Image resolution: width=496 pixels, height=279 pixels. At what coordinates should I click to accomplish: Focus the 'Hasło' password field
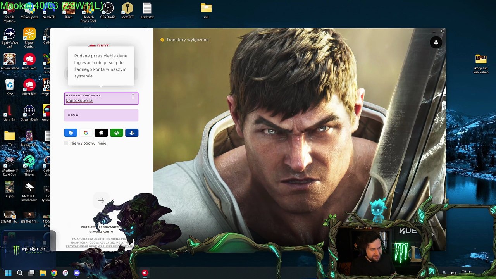[101, 115]
